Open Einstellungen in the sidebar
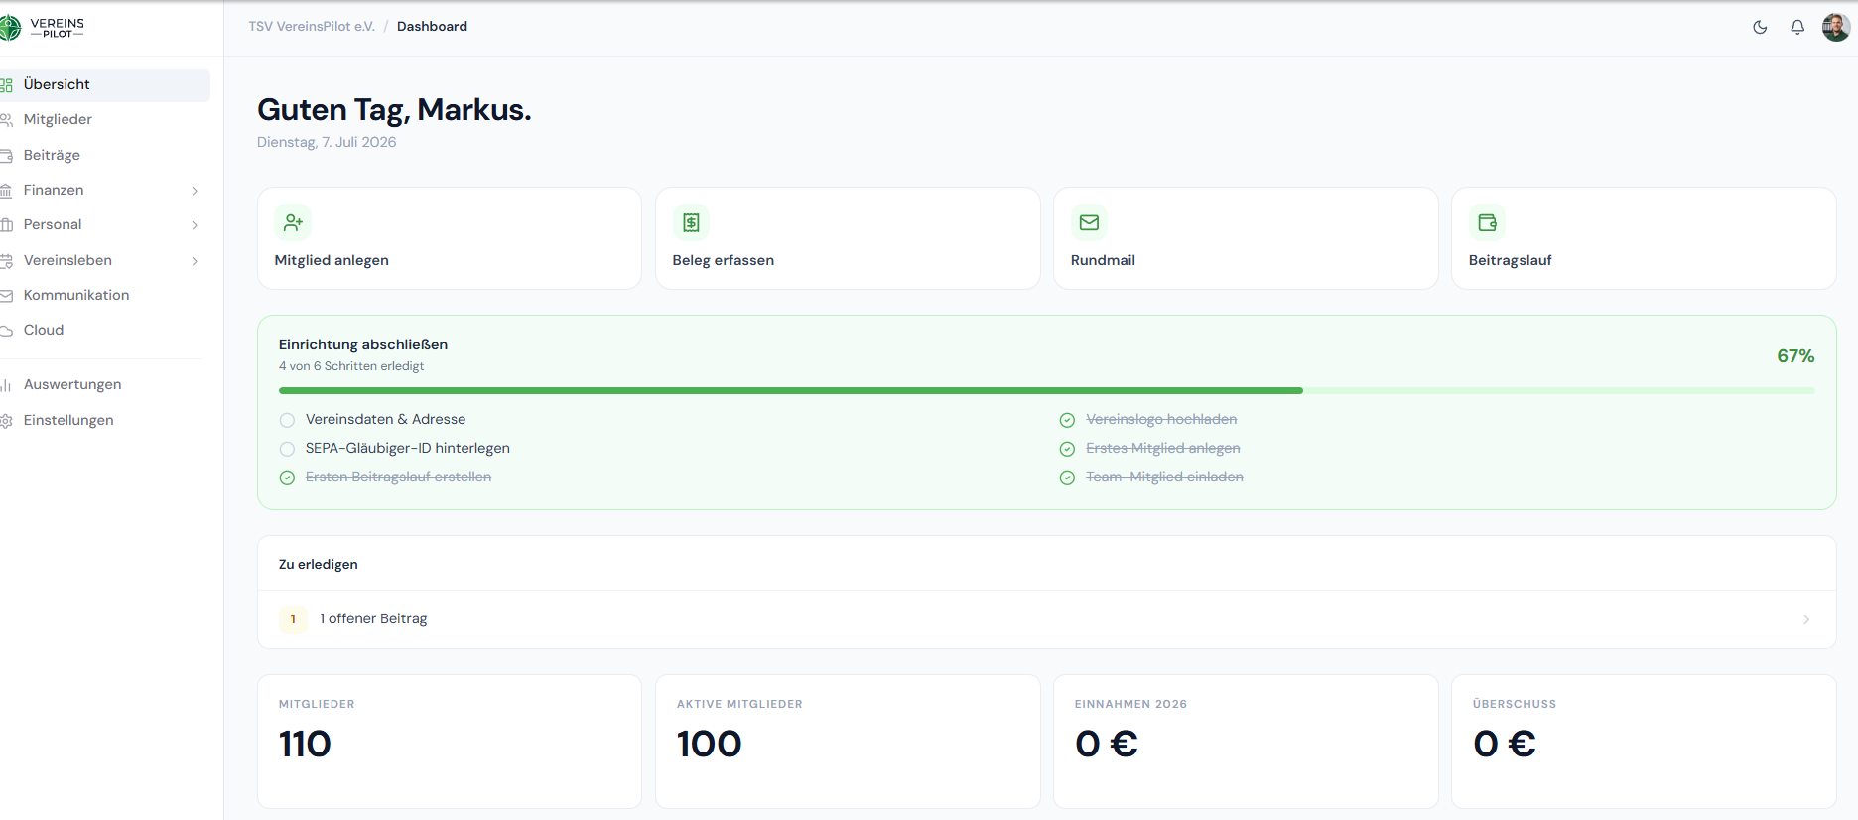1858x820 pixels. [104, 421]
